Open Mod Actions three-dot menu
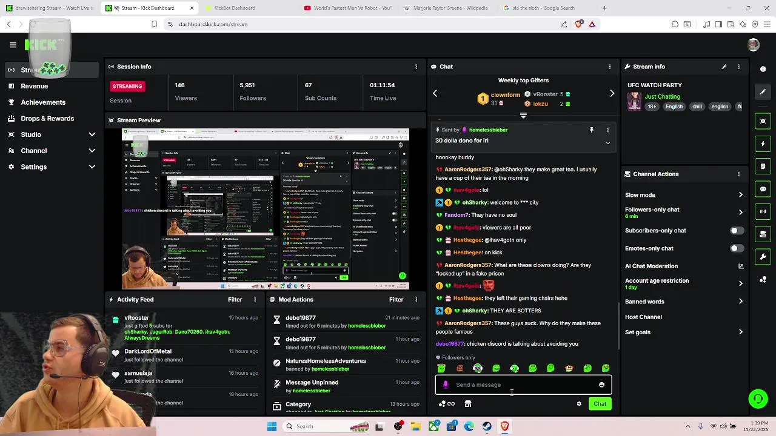The image size is (776, 436). pyautogui.click(x=416, y=299)
